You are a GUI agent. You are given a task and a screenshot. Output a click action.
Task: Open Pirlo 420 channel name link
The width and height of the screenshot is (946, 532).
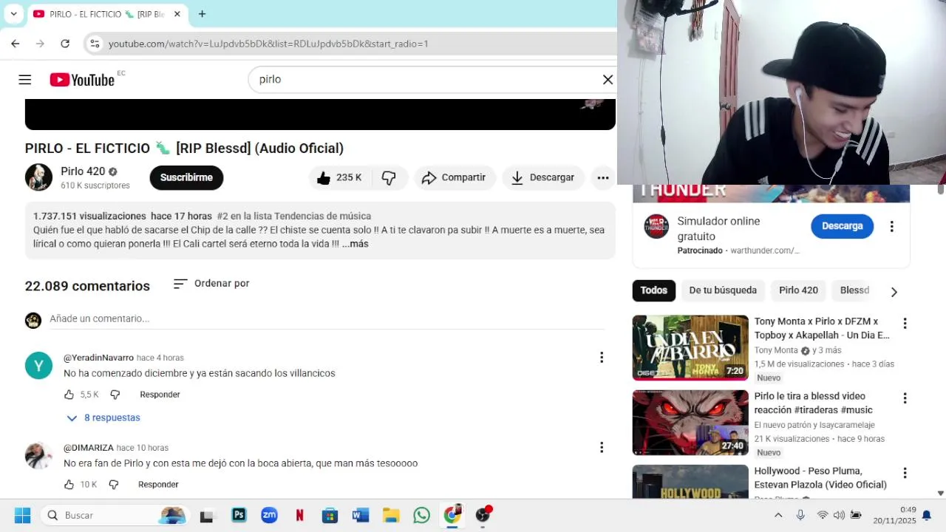pyautogui.click(x=83, y=171)
